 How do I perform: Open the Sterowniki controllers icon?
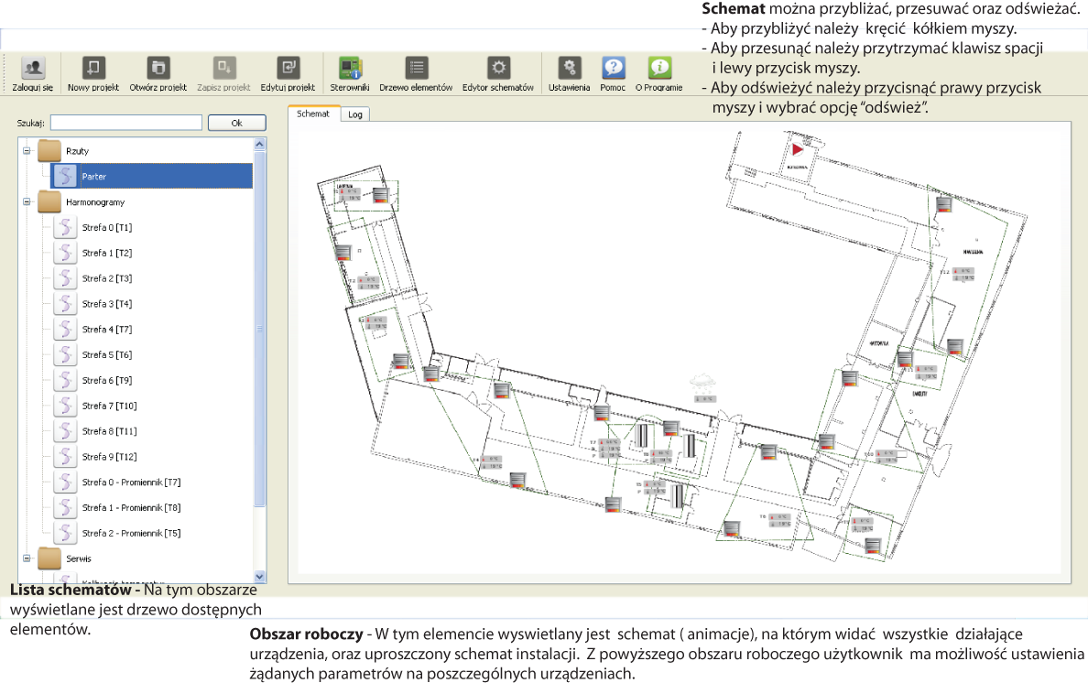point(350,68)
